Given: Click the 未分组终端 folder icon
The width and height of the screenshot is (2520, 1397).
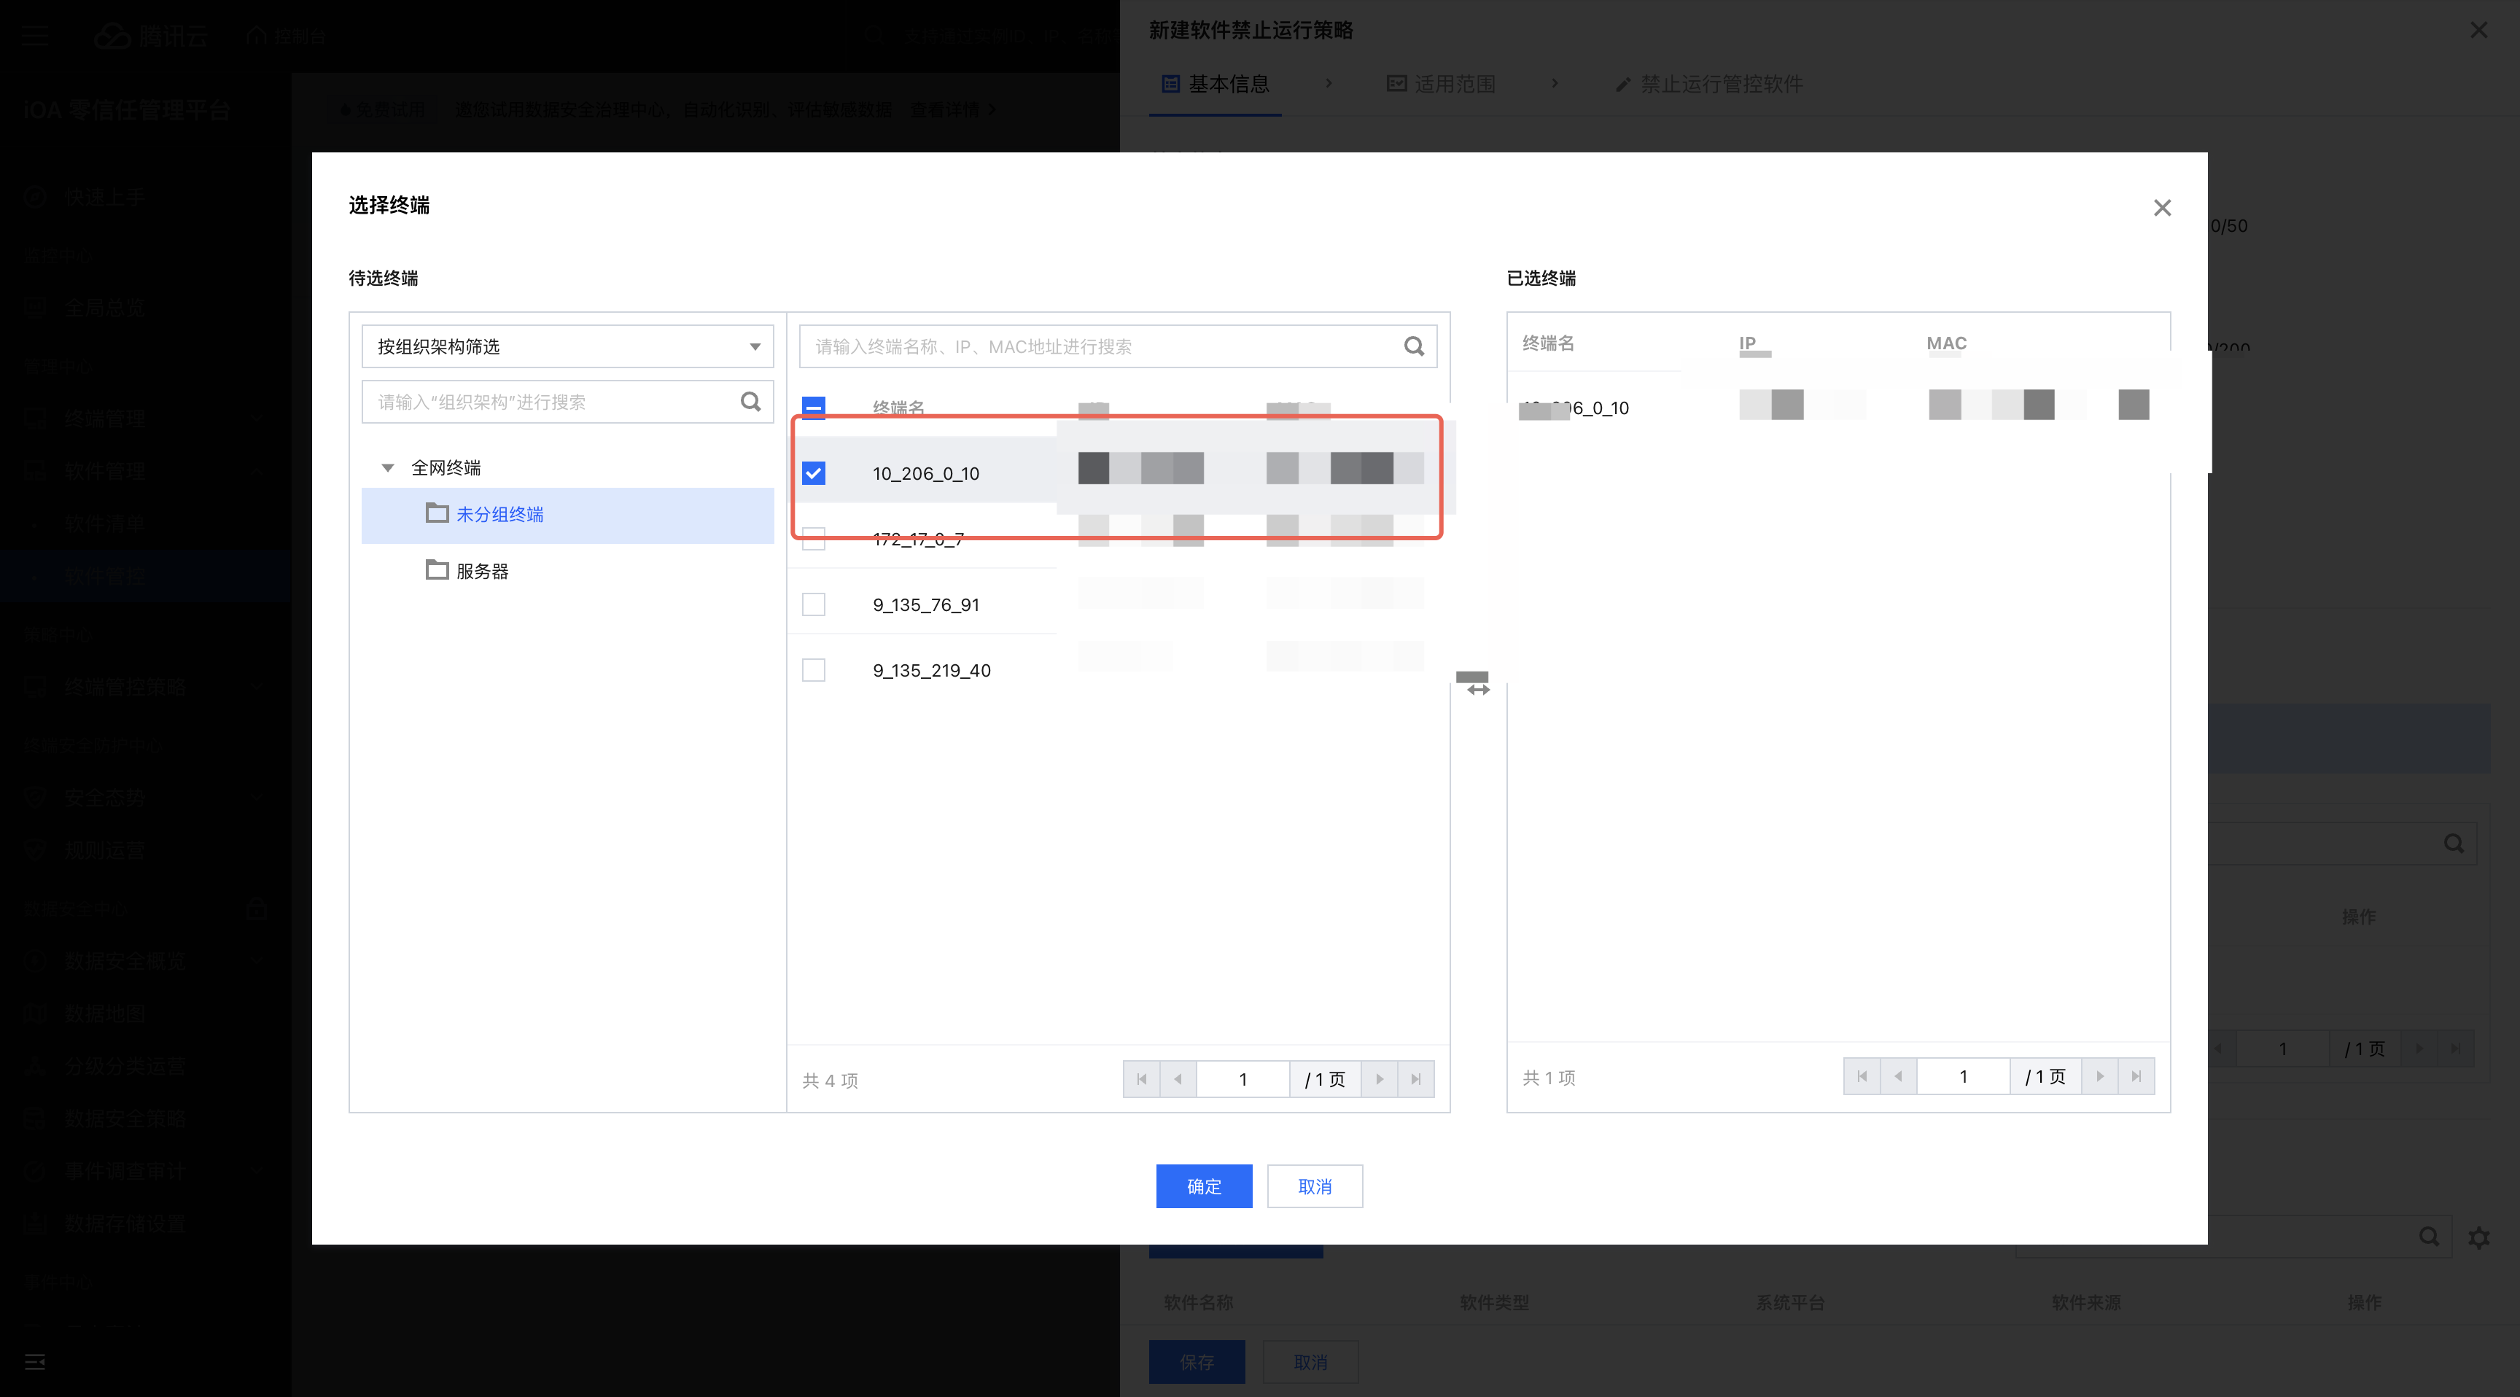Looking at the screenshot, I should click(436, 513).
